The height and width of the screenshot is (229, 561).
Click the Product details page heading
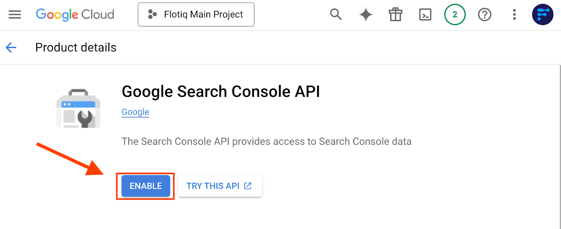pos(76,48)
